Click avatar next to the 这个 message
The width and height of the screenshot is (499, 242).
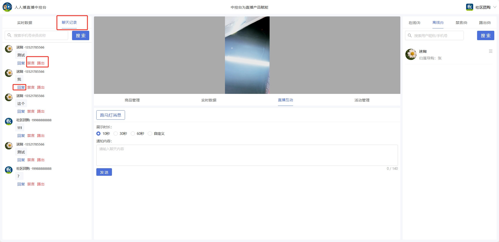tap(9, 97)
